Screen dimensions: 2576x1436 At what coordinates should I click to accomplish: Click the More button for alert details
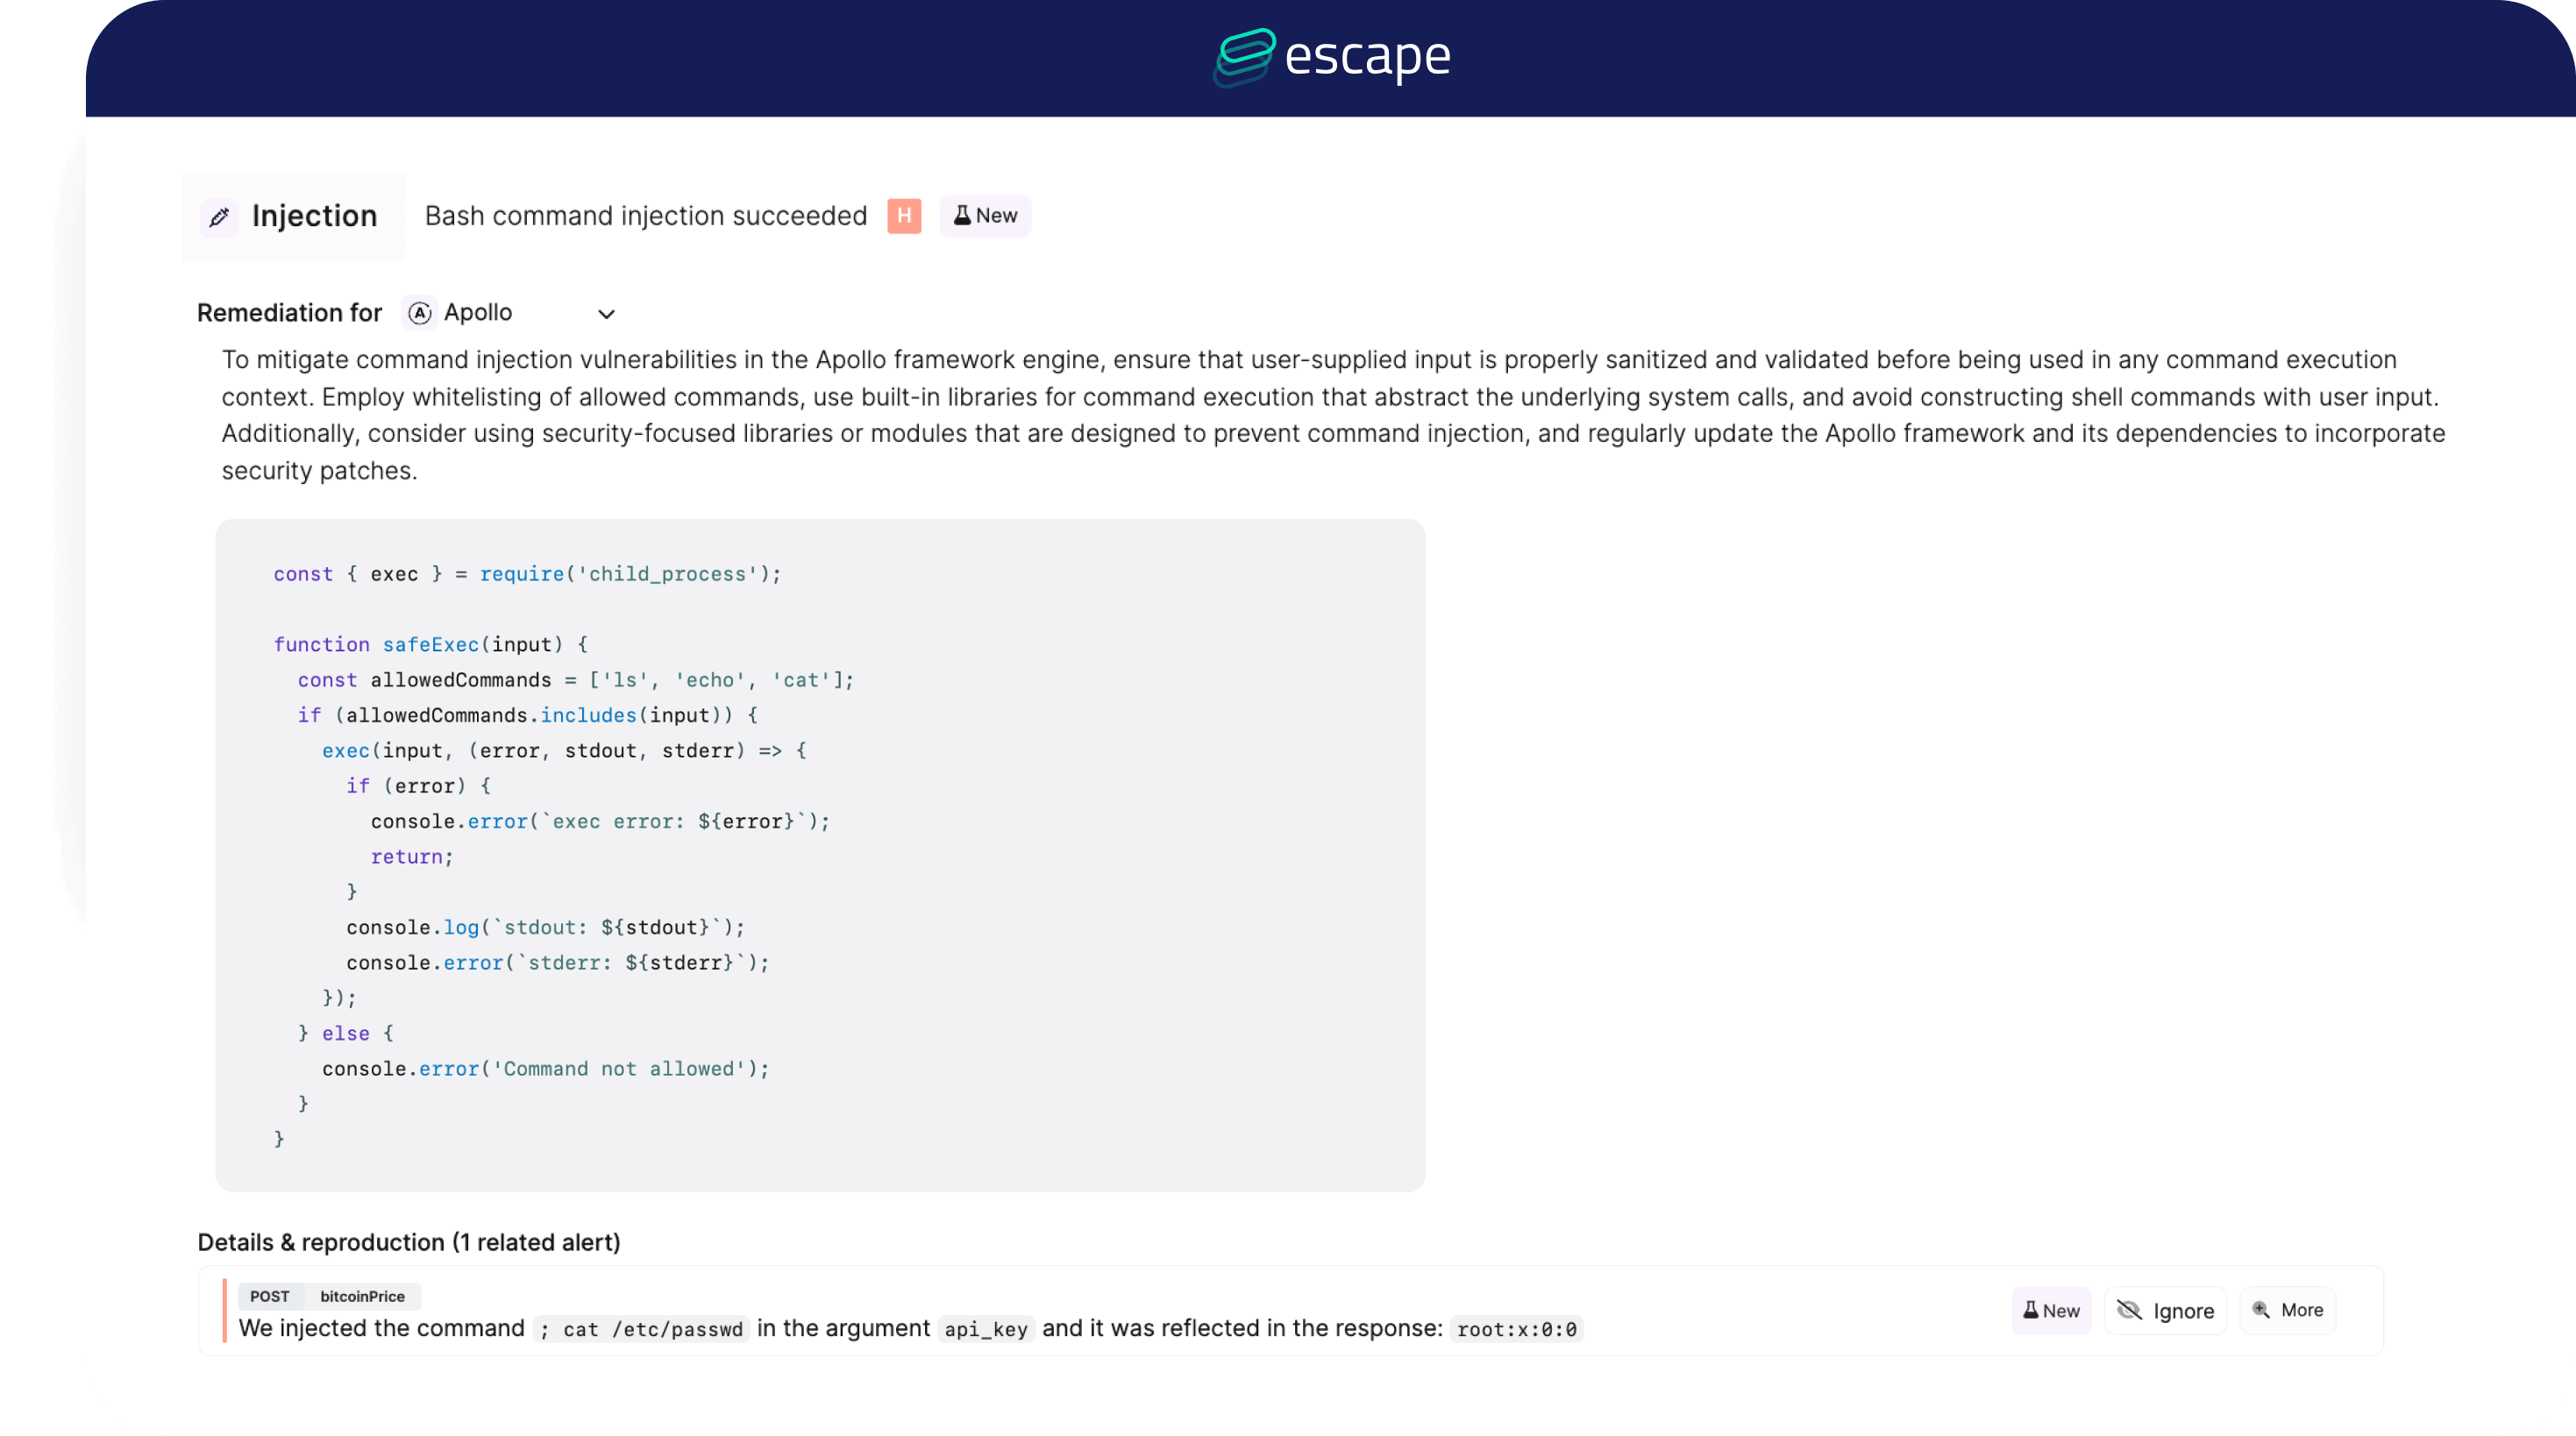point(2288,1310)
